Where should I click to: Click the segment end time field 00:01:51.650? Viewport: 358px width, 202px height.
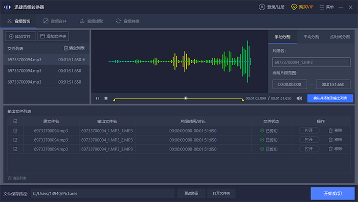(x=333, y=85)
